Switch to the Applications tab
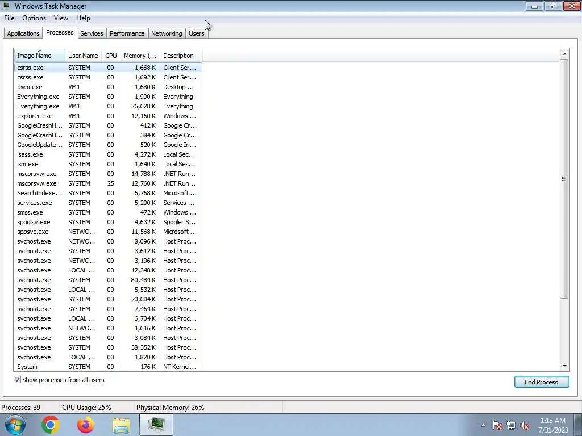This screenshot has height=436, width=582. (23, 33)
